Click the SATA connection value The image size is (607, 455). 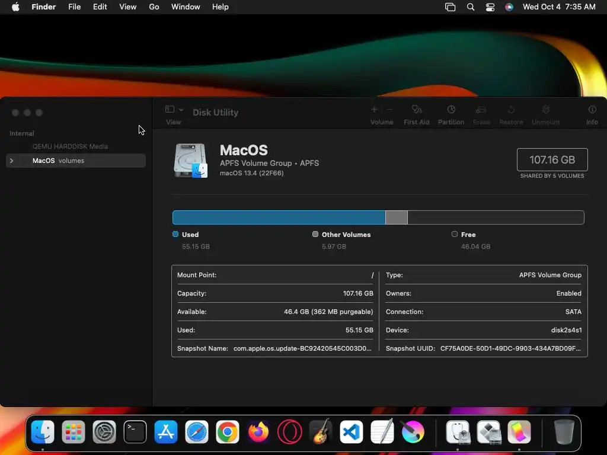573,312
